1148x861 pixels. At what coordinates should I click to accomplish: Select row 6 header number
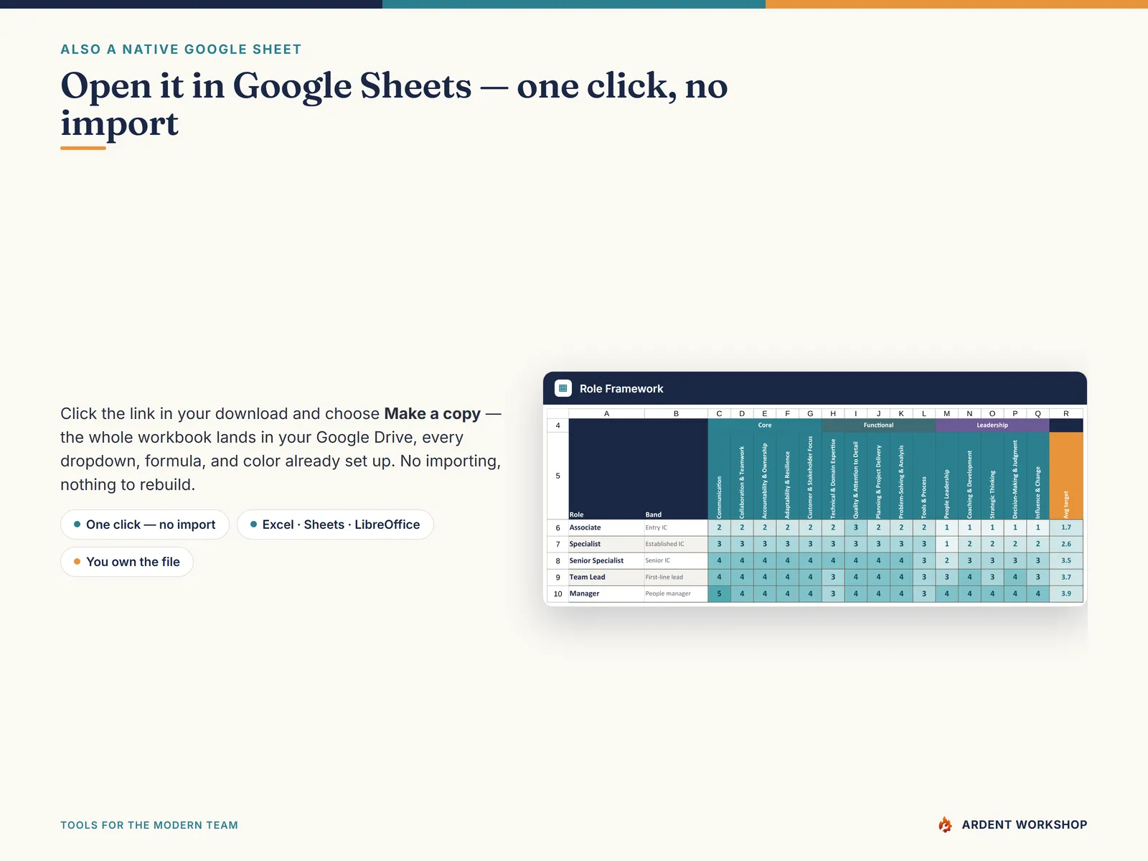pos(557,527)
